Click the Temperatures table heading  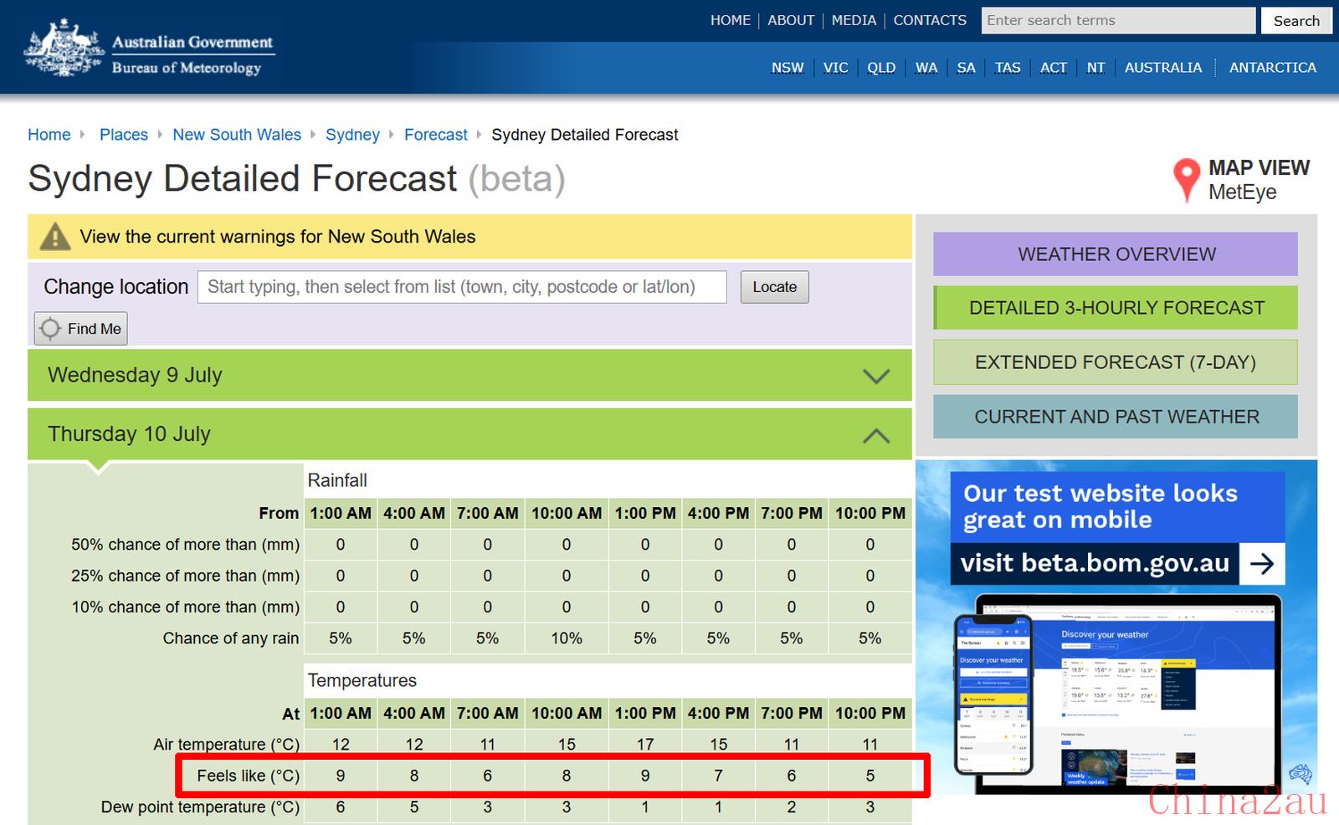(362, 680)
